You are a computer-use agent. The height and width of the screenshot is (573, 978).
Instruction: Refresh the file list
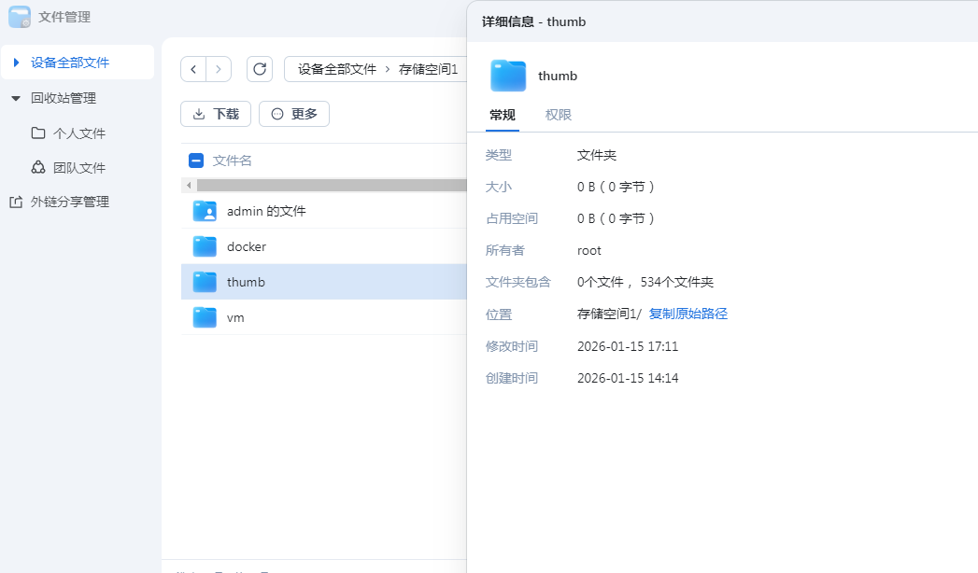pos(260,69)
